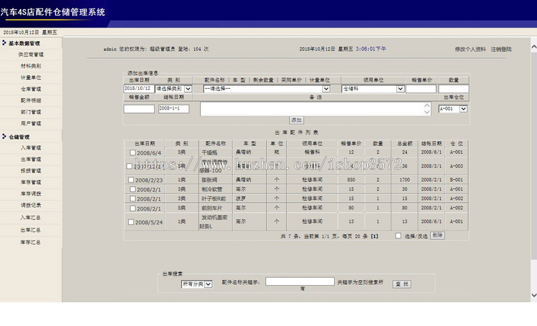Screen dimensions: 537x326
Task: Click the page scrollbar down arrow
Action: click(533, 295)
